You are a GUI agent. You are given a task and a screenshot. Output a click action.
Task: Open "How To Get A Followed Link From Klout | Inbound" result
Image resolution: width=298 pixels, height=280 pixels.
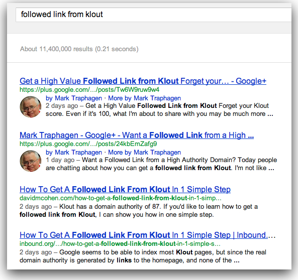[147, 235]
